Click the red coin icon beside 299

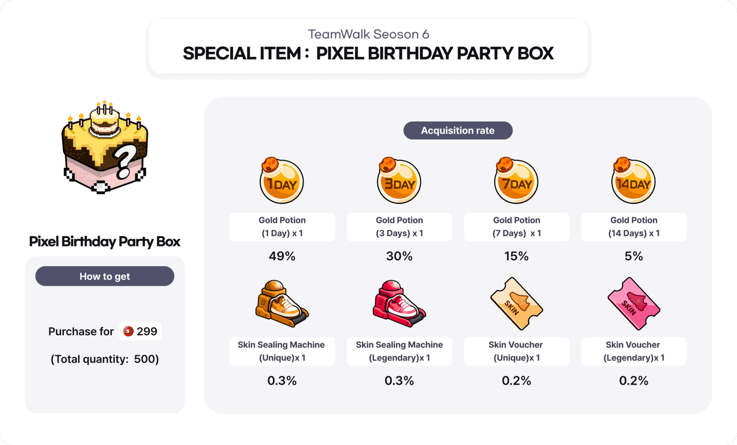(128, 331)
